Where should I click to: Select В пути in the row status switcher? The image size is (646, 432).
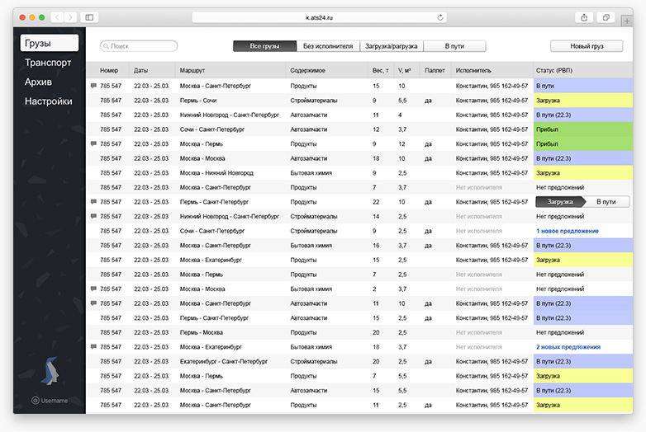coord(606,202)
